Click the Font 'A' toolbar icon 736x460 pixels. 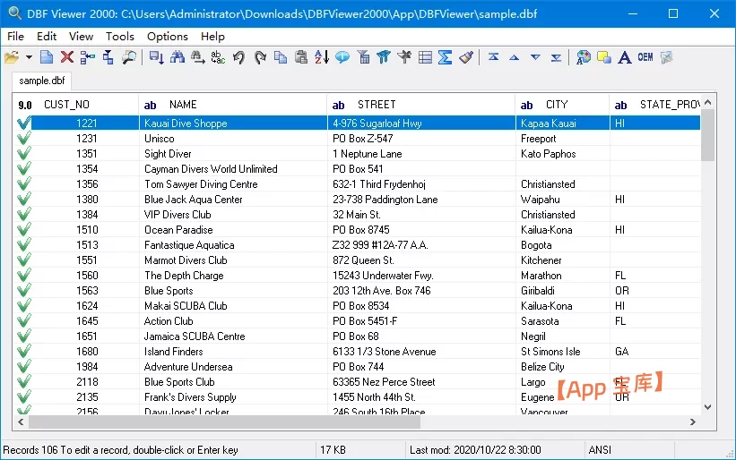tap(625, 57)
